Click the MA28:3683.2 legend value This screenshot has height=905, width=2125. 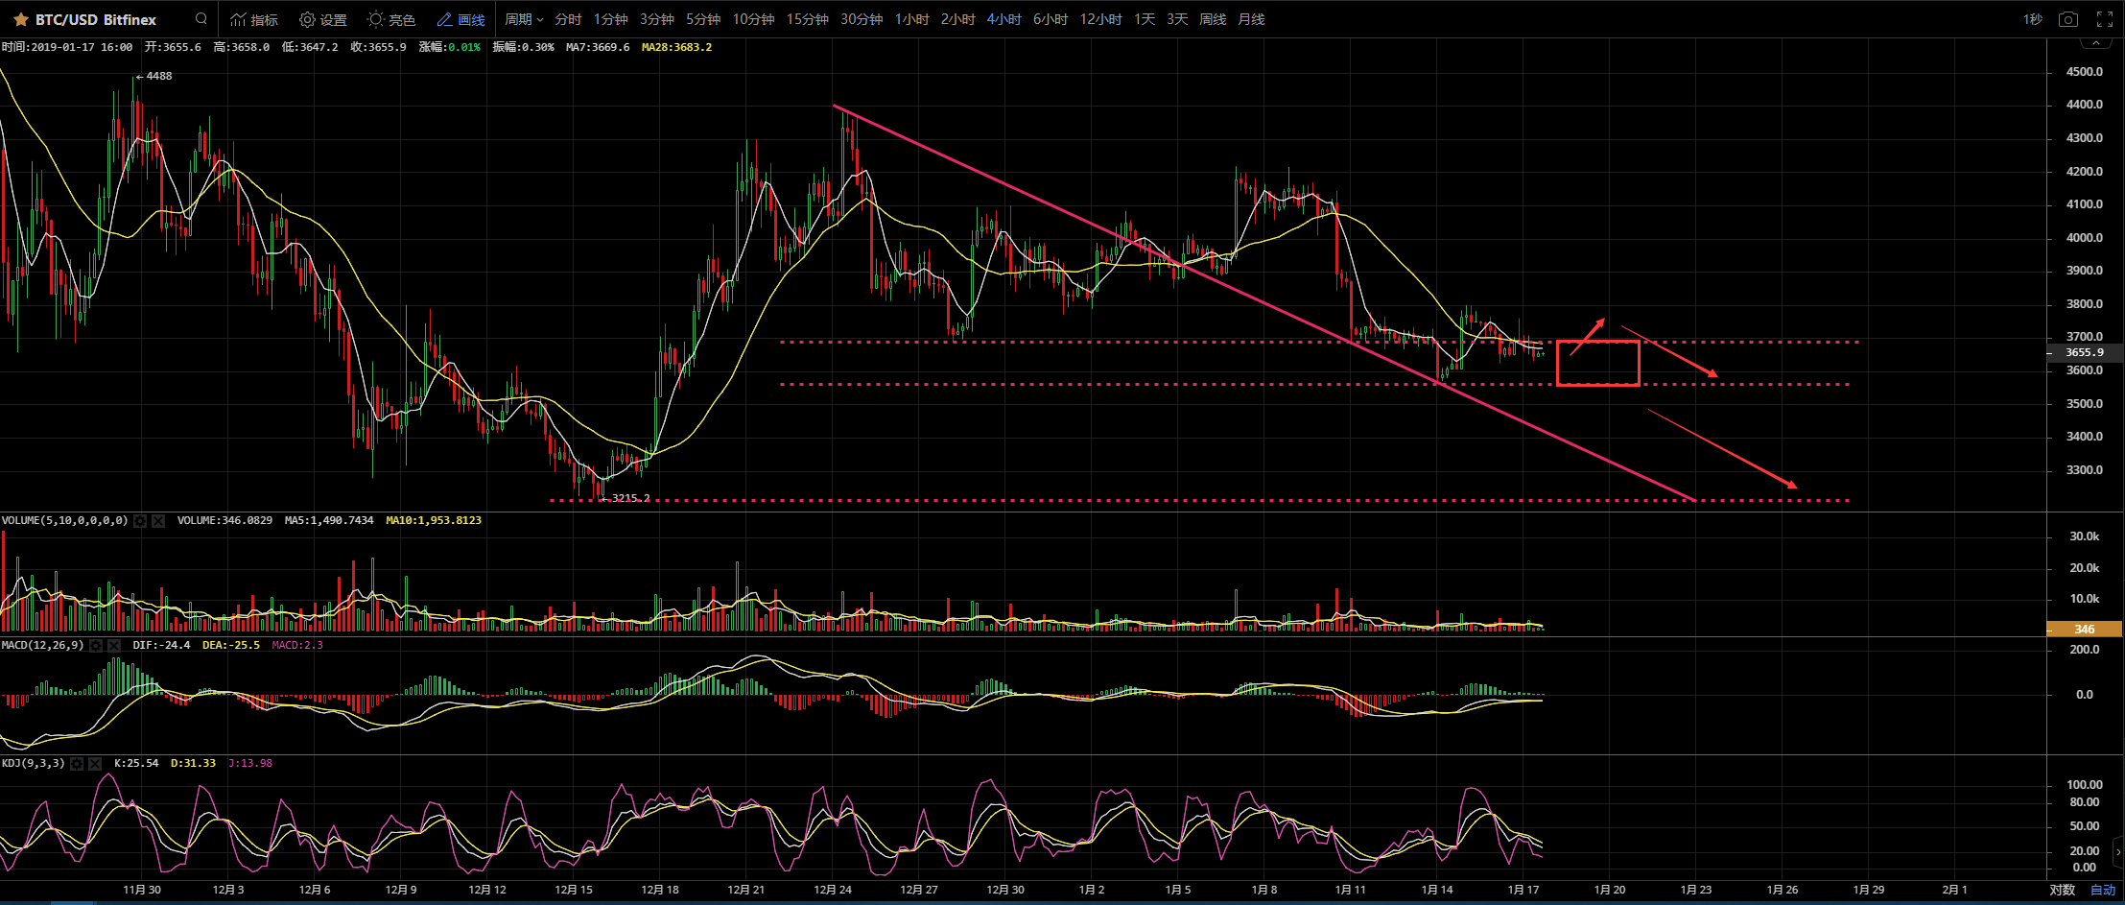point(677,47)
